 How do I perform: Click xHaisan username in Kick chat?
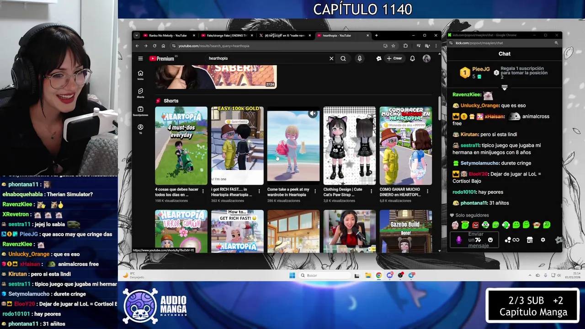click(494, 117)
